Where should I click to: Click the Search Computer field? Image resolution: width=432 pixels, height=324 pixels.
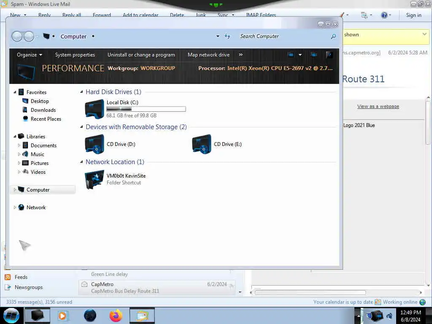[284, 36]
